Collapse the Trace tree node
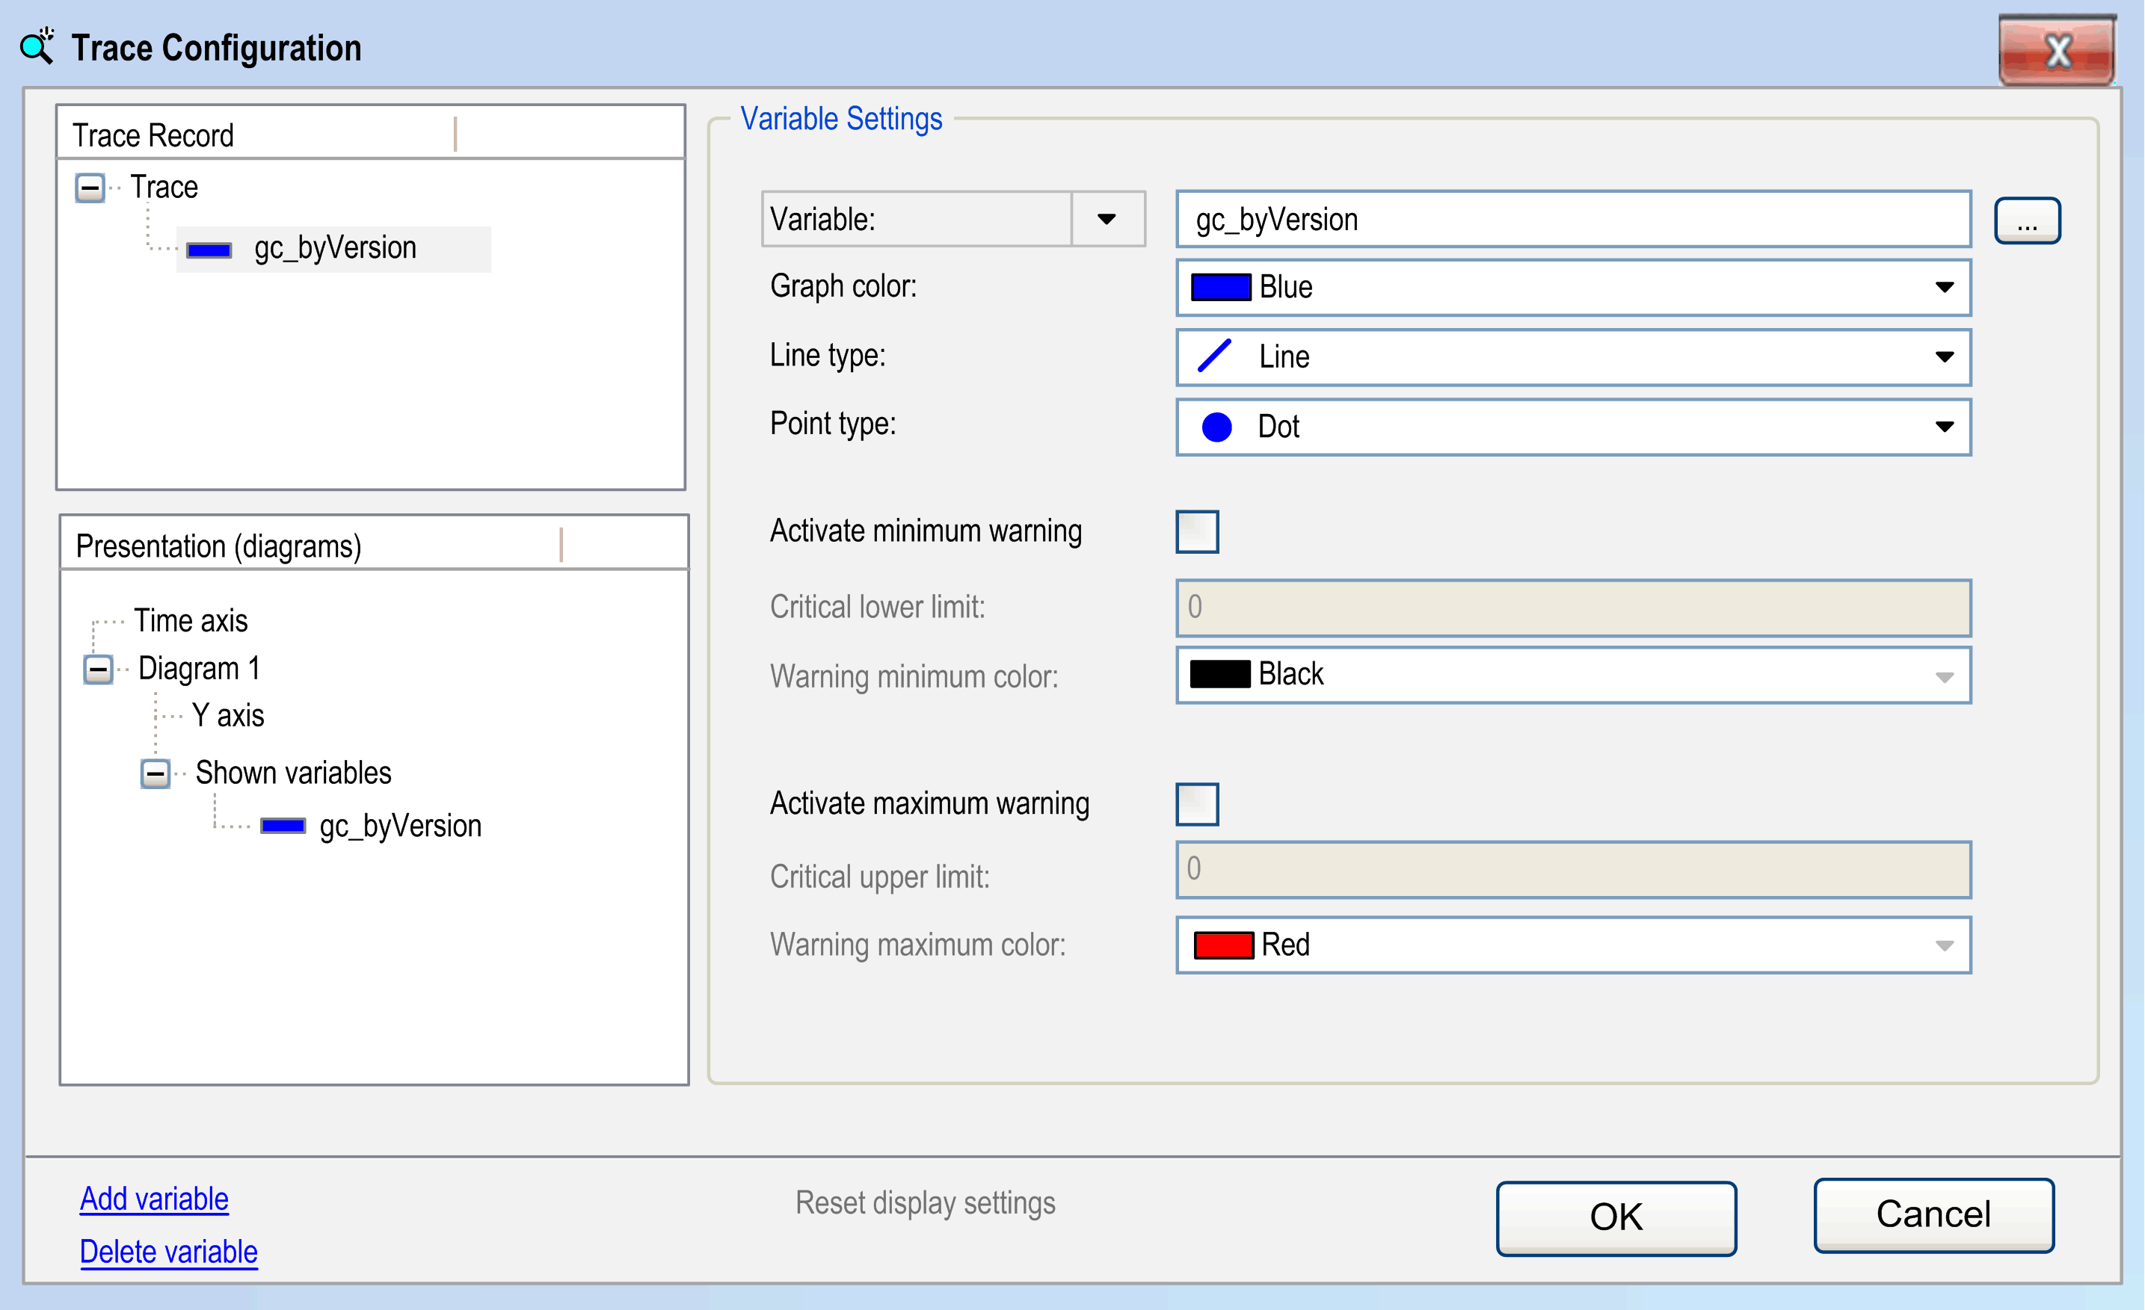This screenshot has width=2145, height=1310. coord(90,188)
